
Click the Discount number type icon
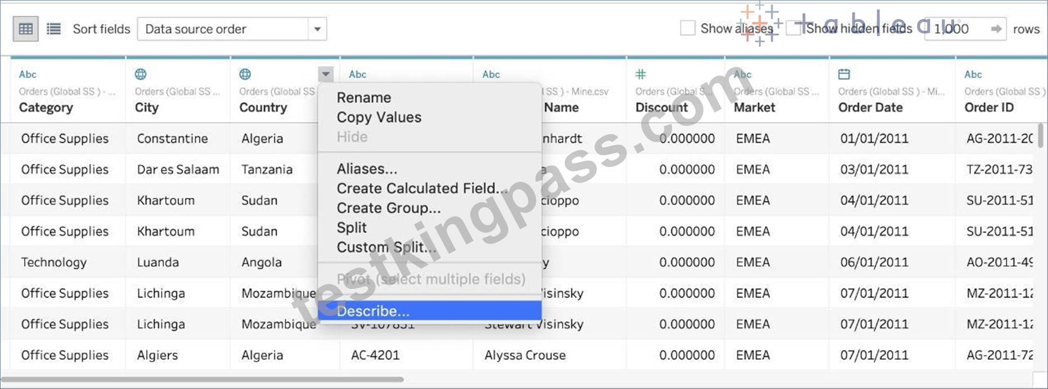click(641, 74)
